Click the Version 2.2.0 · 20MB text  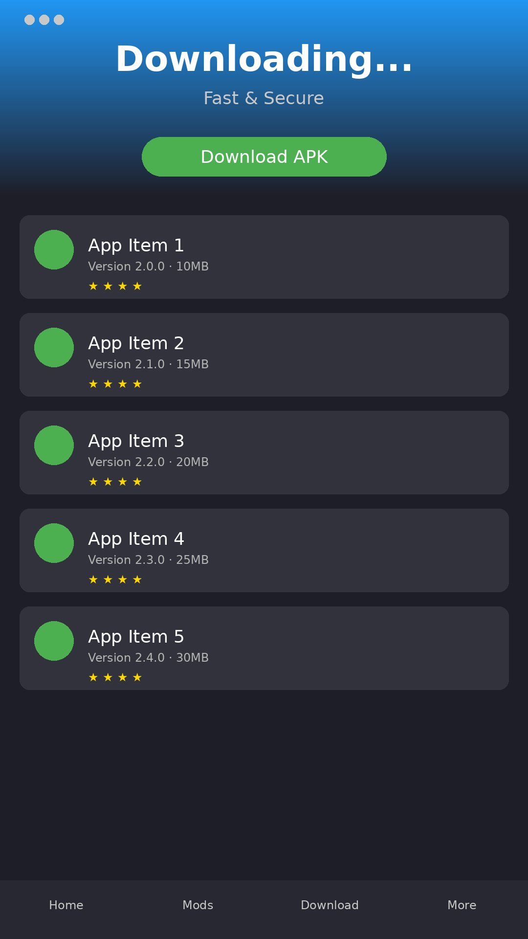point(148,462)
